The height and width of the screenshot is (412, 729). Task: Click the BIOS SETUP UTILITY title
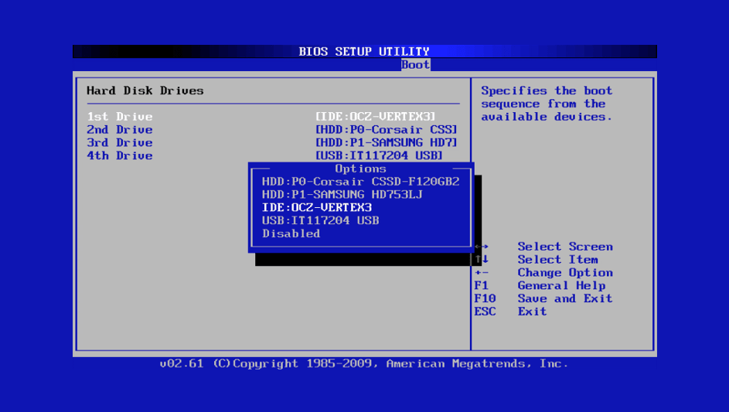(364, 51)
